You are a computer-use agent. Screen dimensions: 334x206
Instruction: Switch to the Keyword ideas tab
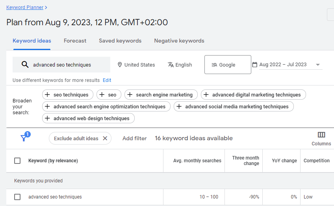(32, 41)
